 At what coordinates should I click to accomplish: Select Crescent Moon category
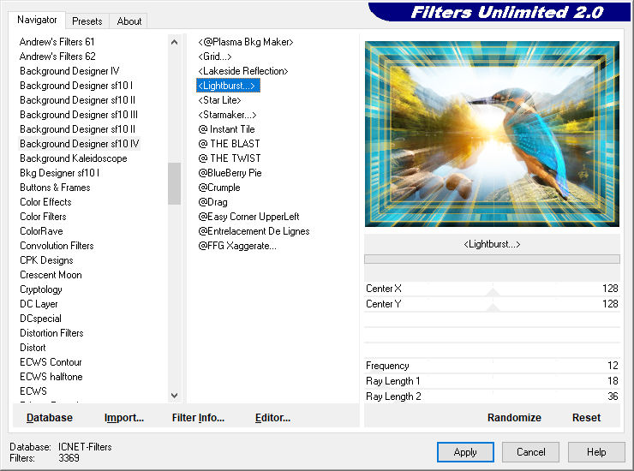[x=51, y=275]
